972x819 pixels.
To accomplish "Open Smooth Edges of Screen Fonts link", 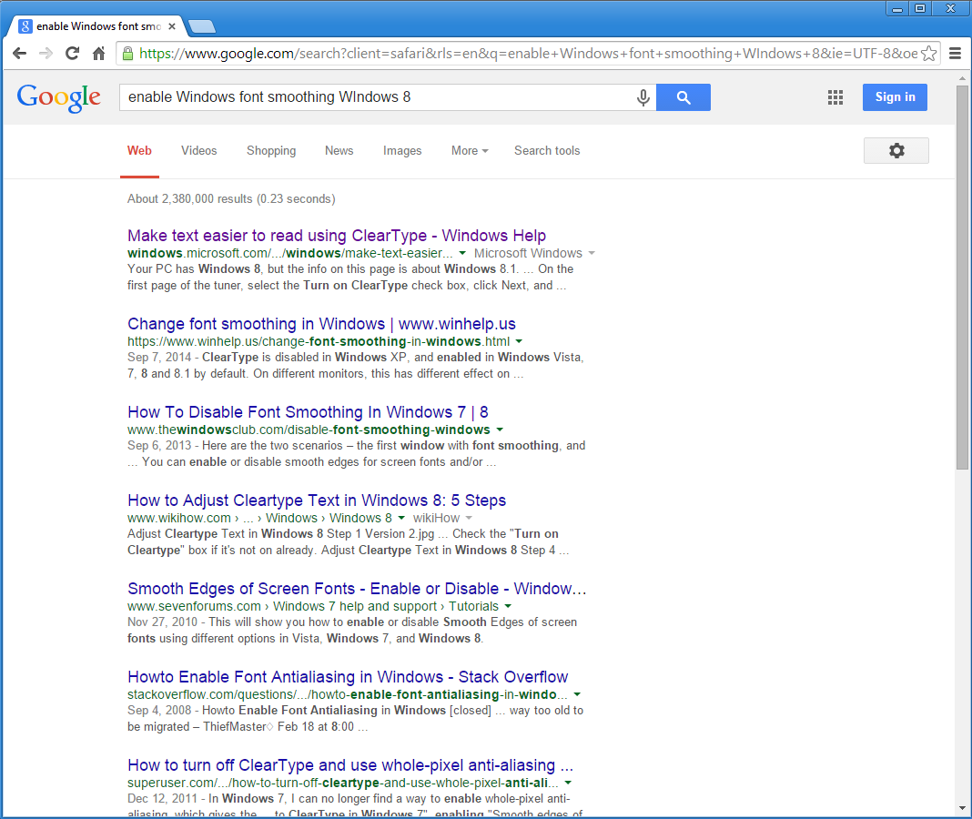I will [357, 589].
